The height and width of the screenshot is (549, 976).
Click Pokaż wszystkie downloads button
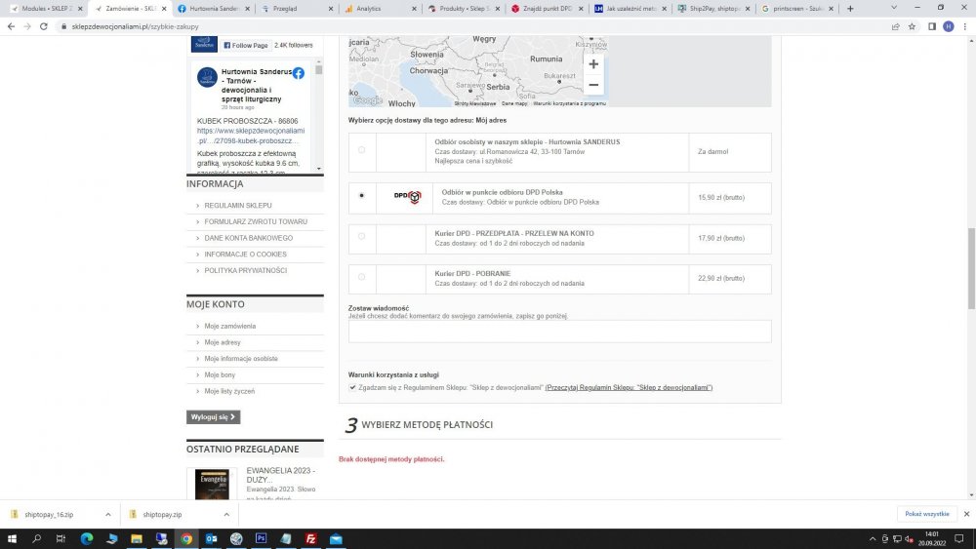click(x=926, y=514)
